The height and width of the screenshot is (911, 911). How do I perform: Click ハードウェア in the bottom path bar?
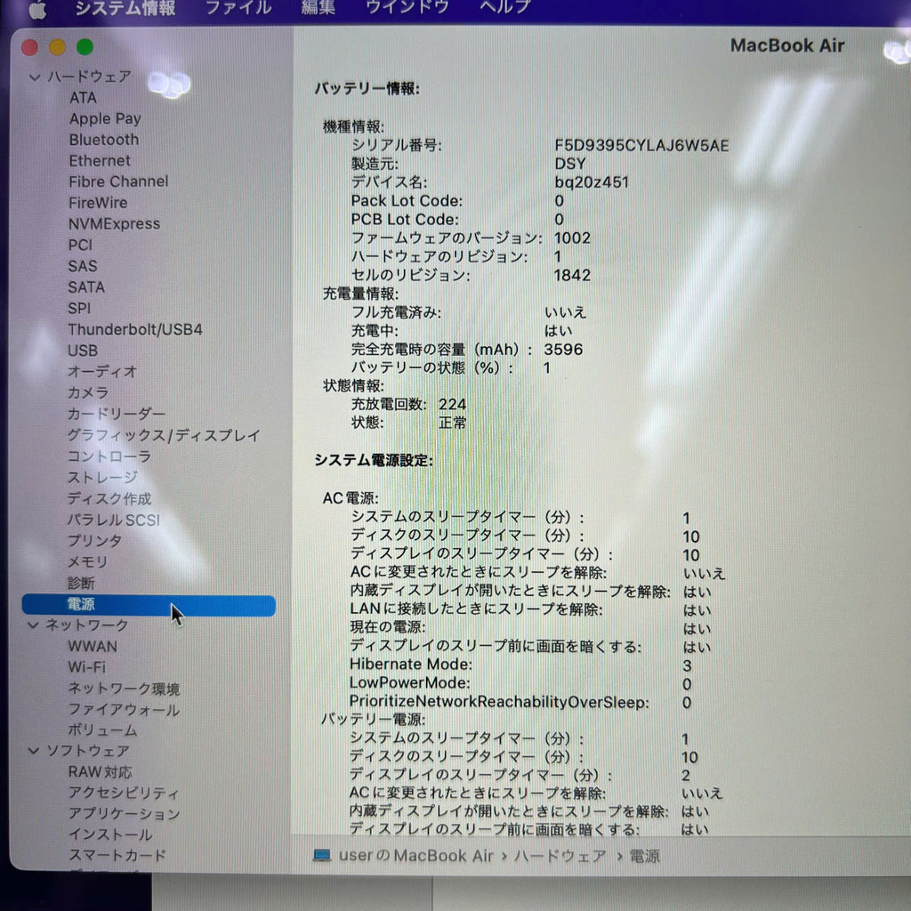560,856
